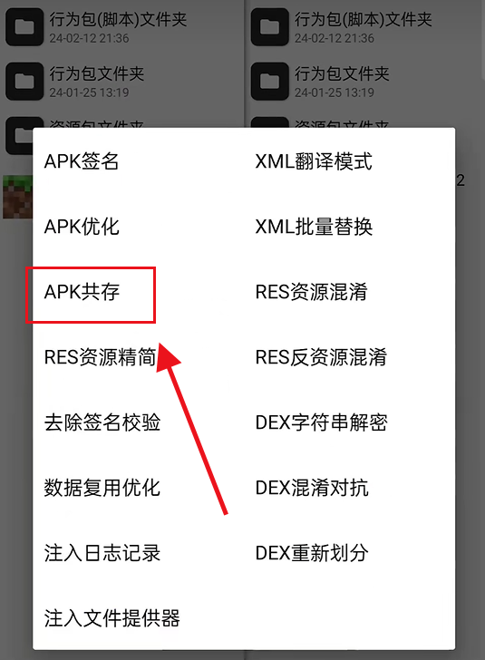Viewport: 485px width, 660px height.
Task: Select APK签名 menu option
Action: 82,161
